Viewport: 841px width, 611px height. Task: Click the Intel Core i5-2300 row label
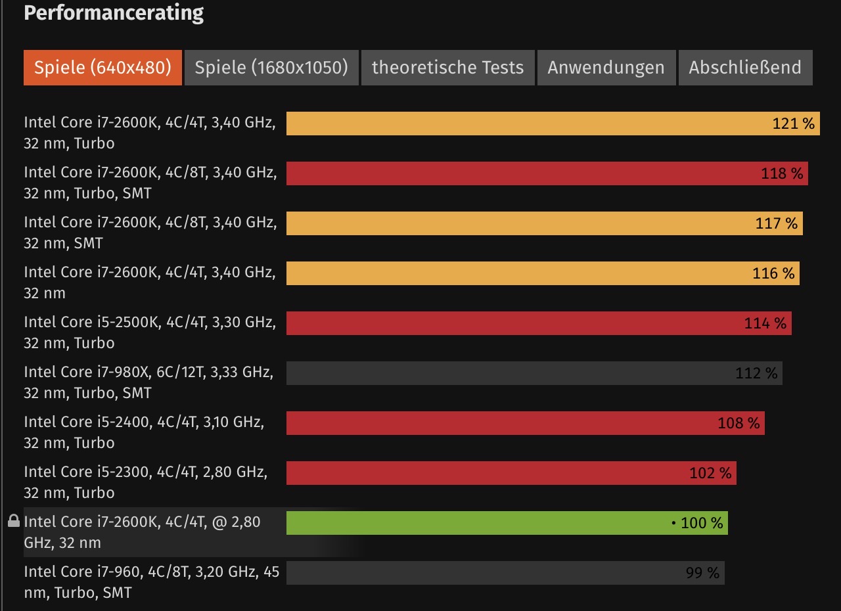point(146,482)
